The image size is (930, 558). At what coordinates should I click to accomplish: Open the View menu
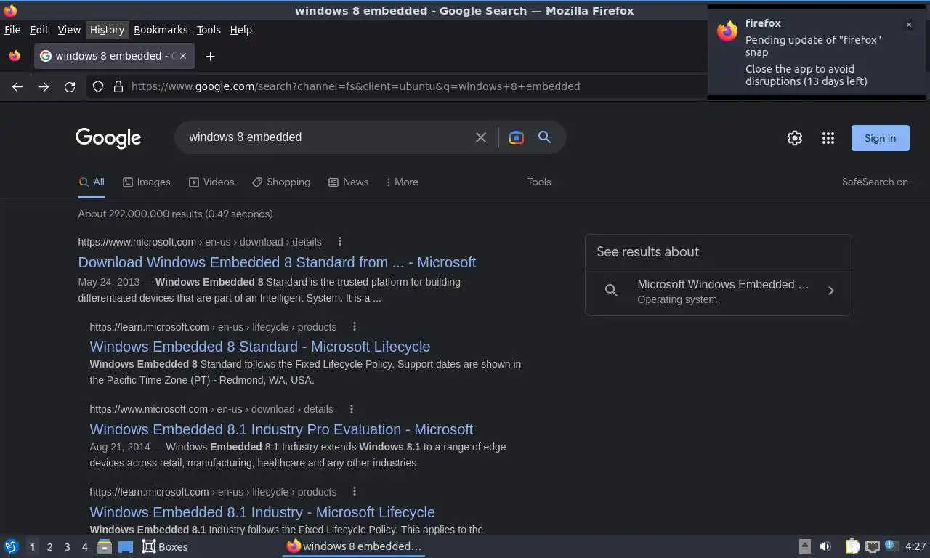pyautogui.click(x=69, y=30)
